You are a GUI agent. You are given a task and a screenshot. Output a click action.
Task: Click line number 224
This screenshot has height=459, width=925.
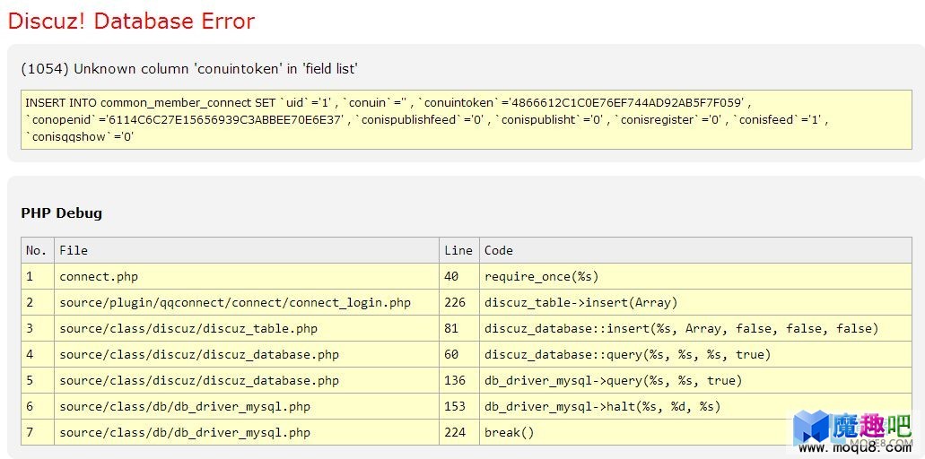point(455,432)
